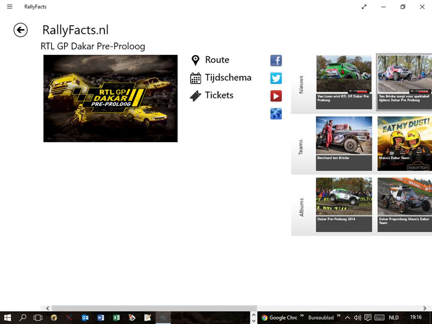Screen dimensions: 432x324
Task: Open Tijdschema
Action: coord(228,78)
